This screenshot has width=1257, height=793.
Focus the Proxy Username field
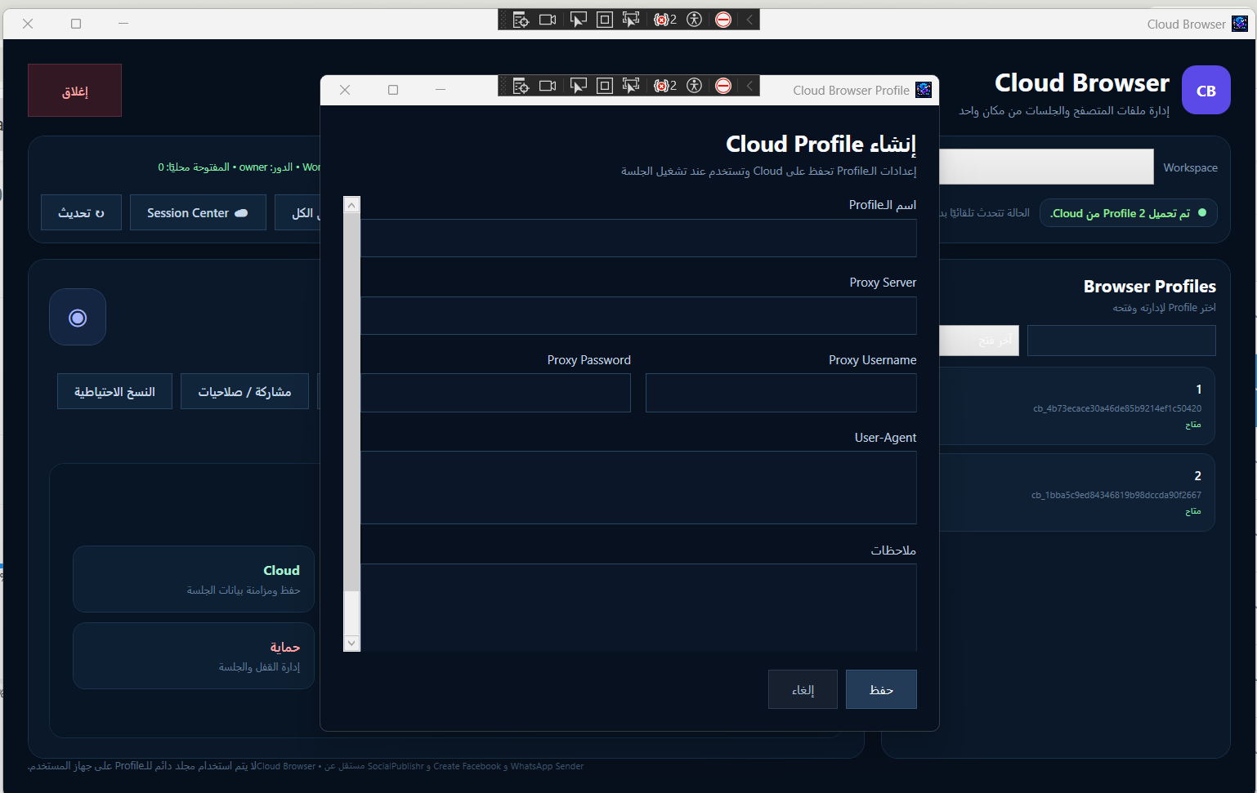point(781,393)
